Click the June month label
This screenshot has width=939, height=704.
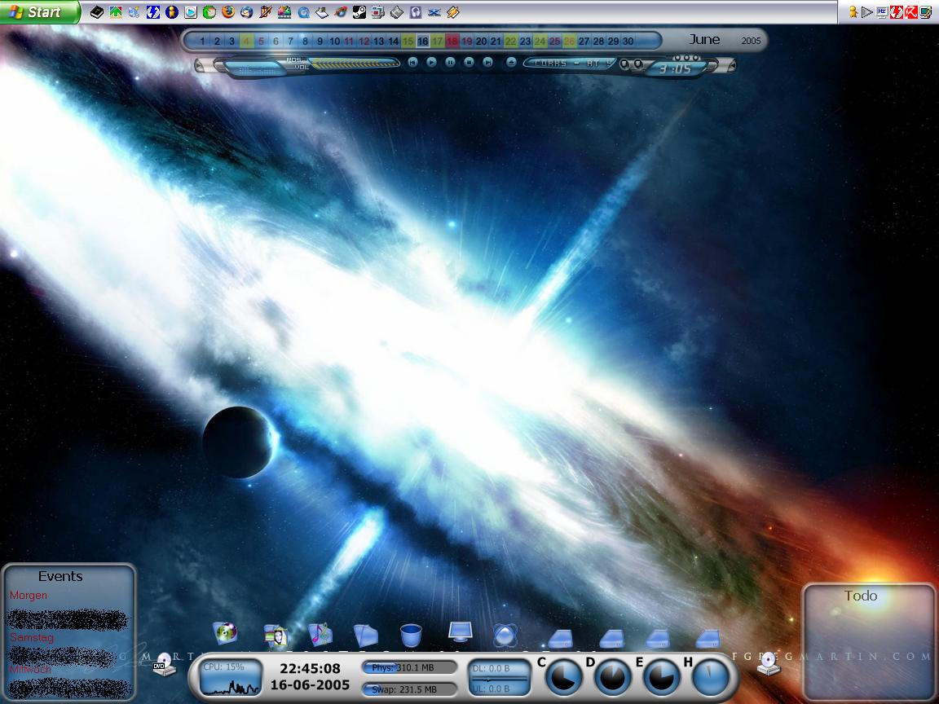click(704, 39)
